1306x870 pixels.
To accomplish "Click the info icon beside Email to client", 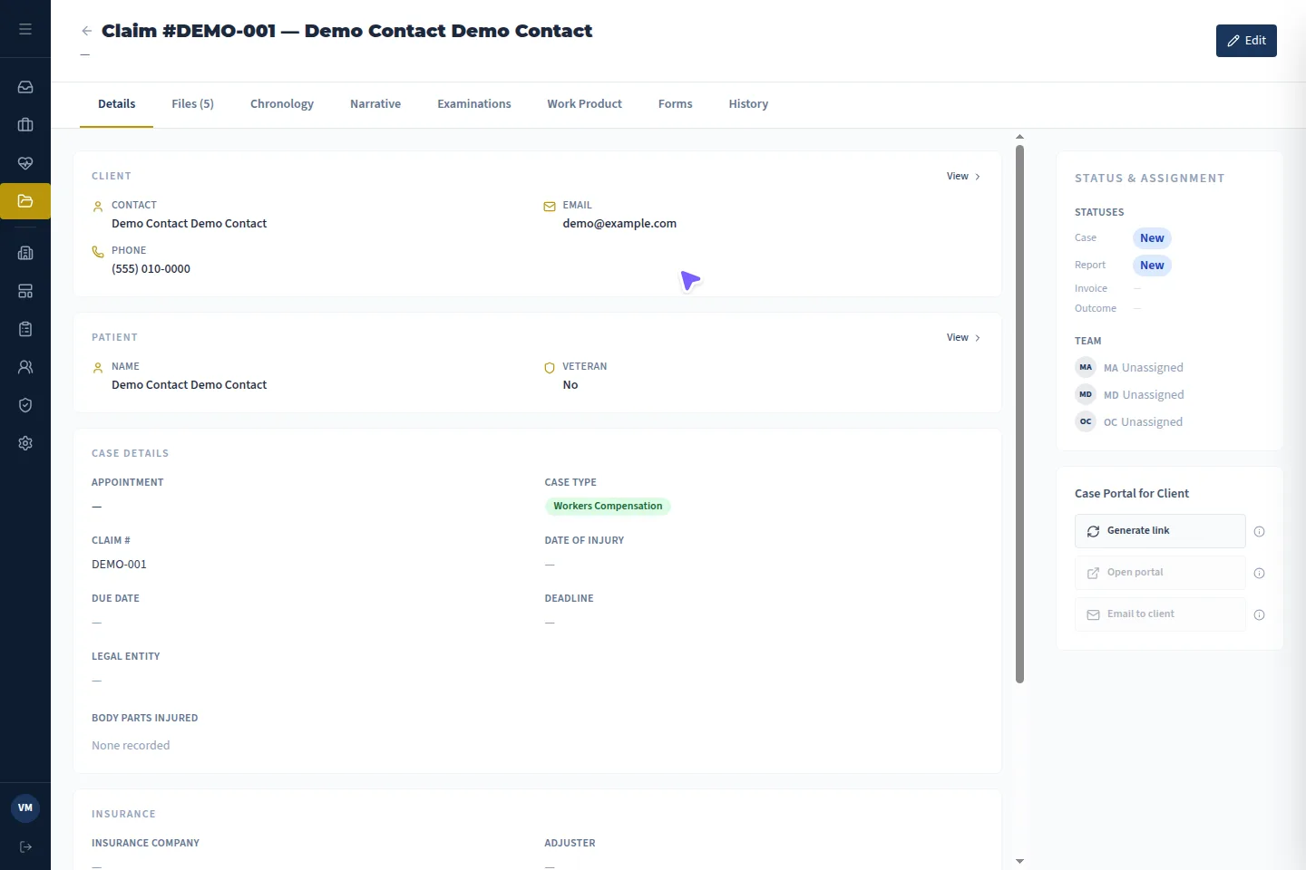I will pyautogui.click(x=1259, y=615).
